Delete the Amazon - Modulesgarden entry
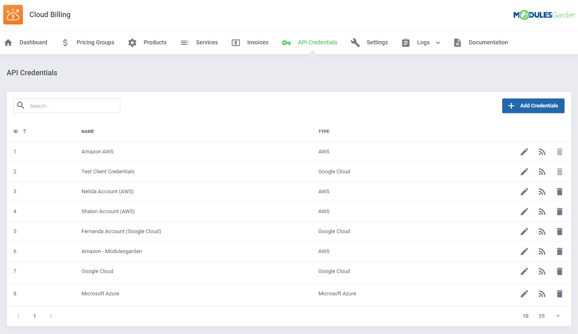Image resolution: width=578 pixels, height=334 pixels. [x=559, y=251]
